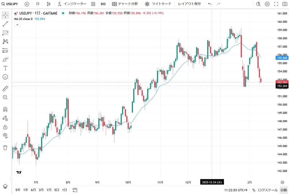The width and height of the screenshot is (289, 194).
Task: Open the 日 timeframe interval dropdown
Action: coord(38,4)
